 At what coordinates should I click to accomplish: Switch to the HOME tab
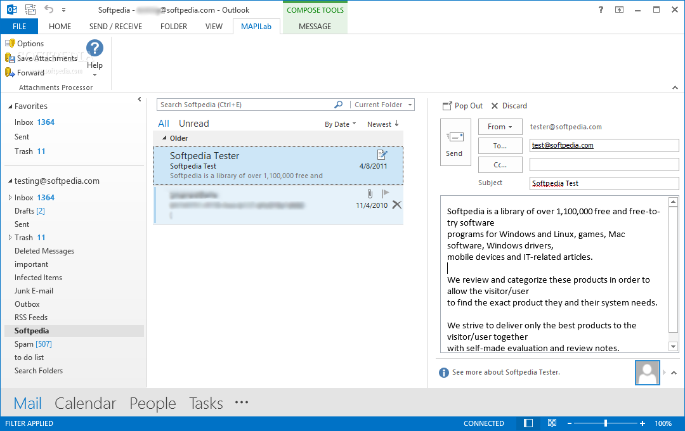[x=60, y=26]
